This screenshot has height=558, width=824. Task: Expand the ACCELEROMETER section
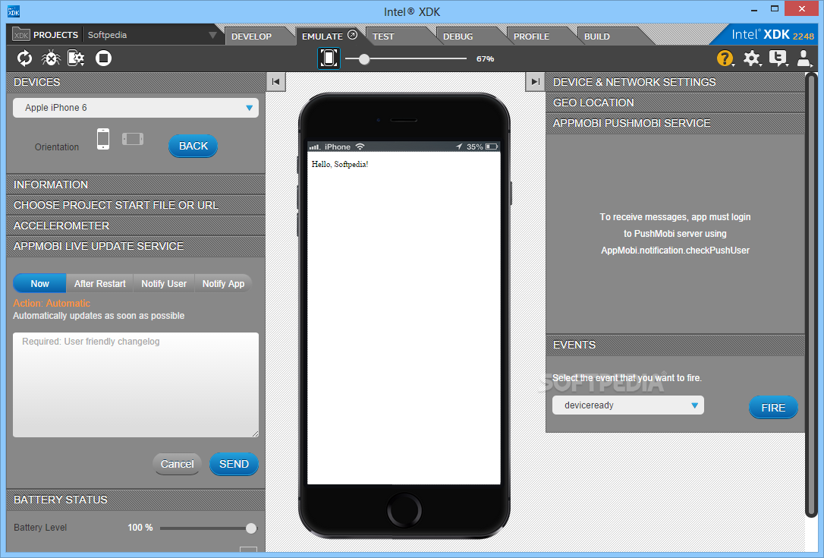[x=136, y=225]
